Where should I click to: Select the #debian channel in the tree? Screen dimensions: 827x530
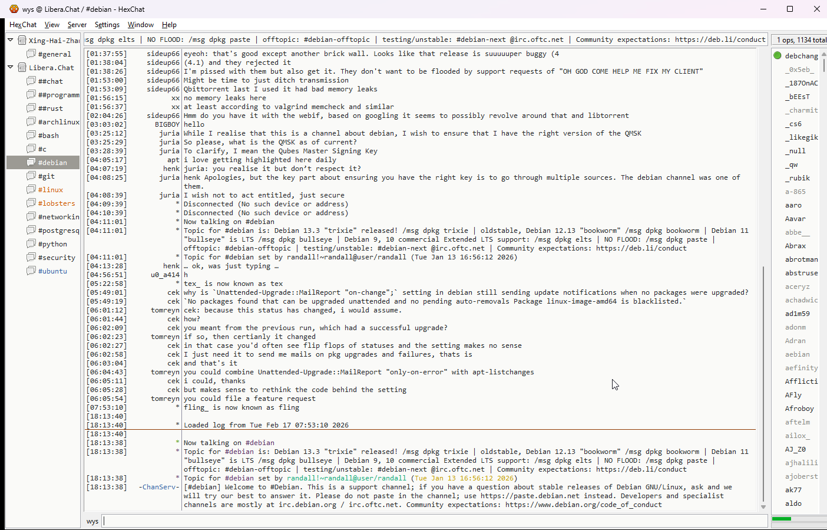[x=43, y=162]
